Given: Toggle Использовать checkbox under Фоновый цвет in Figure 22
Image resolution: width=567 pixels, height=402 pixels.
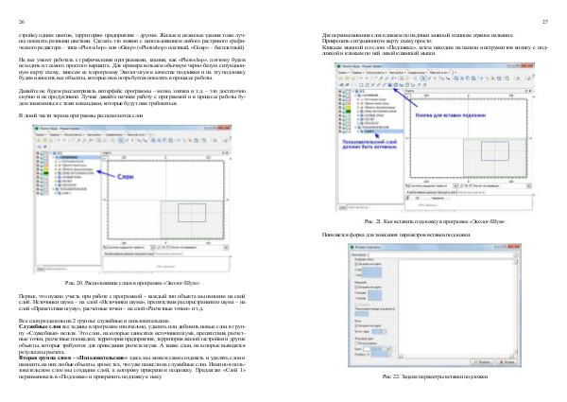Looking at the screenshot, I should point(356,343).
